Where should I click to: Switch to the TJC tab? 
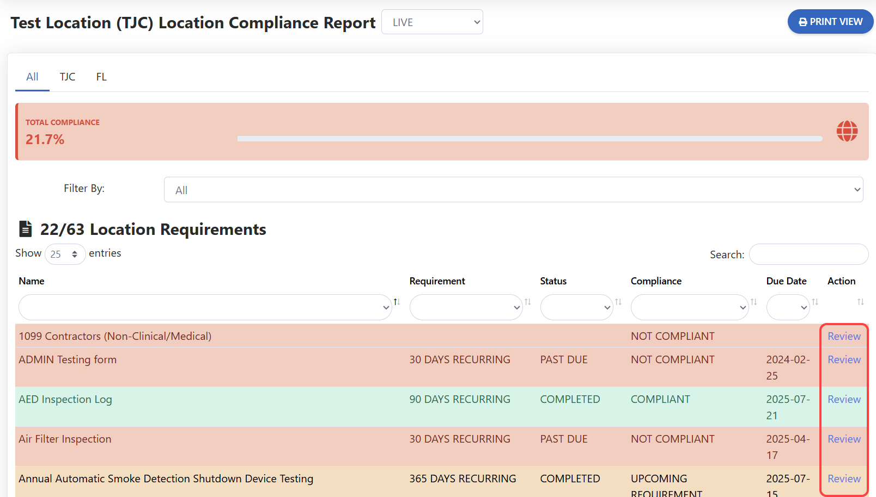click(x=68, y=77)
